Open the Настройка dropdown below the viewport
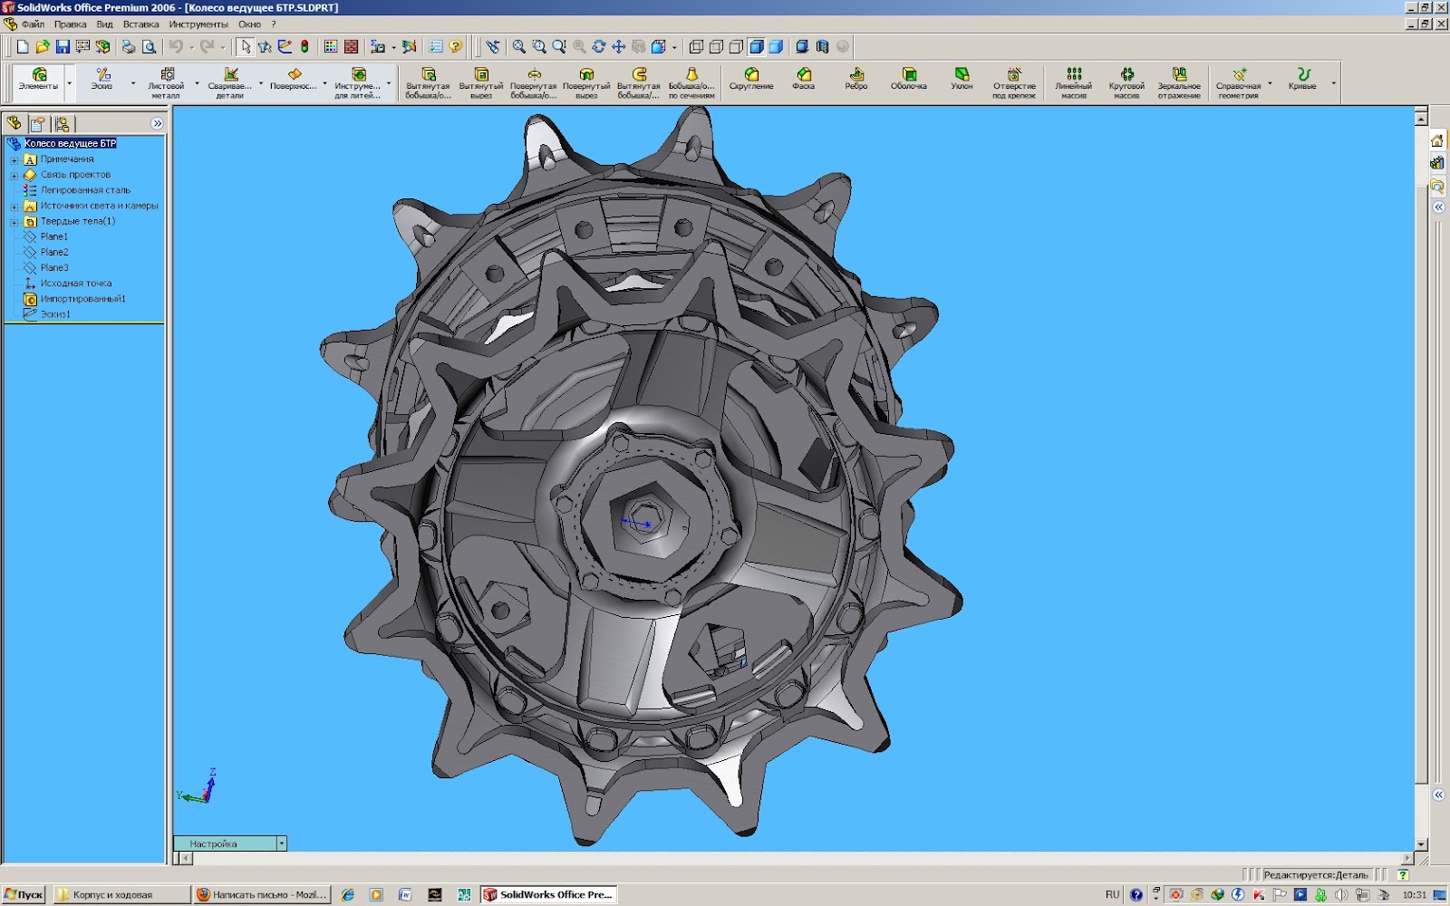This screenshot has width=1450, height=906. point(282,843)
